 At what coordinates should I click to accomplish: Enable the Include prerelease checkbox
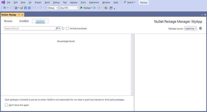point(67,28)
